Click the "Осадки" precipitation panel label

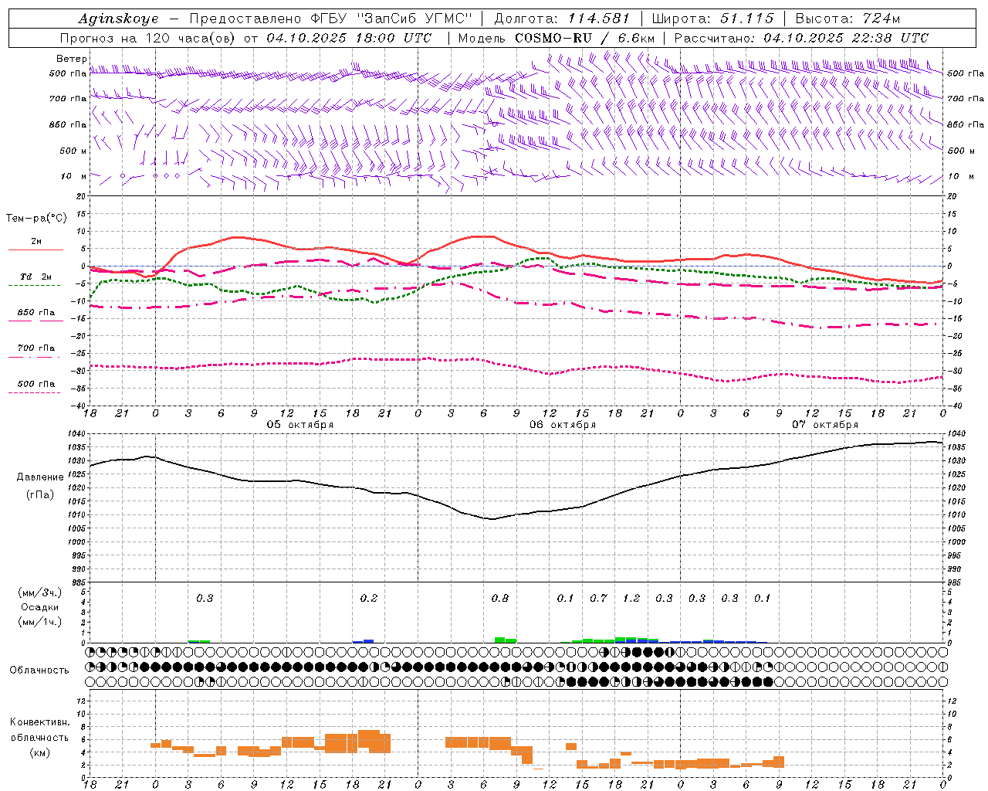point(39,607)
